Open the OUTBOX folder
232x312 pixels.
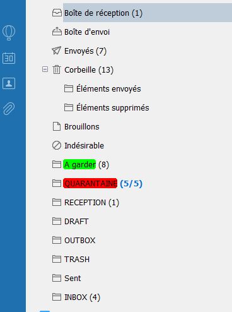79,241
